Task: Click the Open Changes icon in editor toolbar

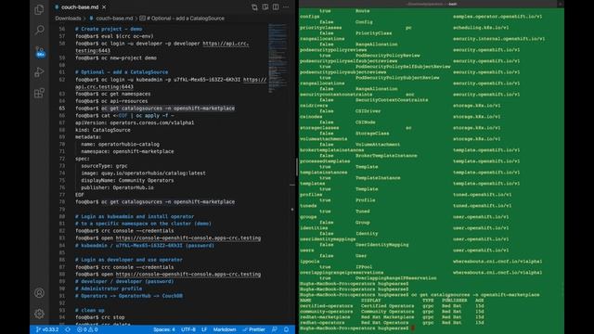Action: pyautogui.click(x=254, y=7)
